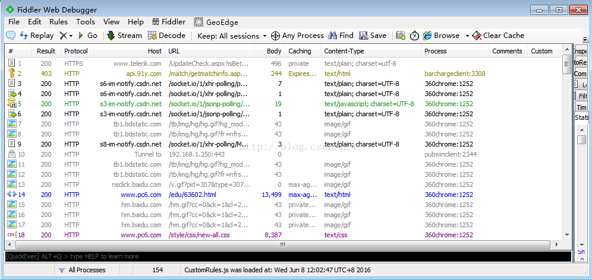
Task: Open the Tools menu
Action: coord(86,22)
